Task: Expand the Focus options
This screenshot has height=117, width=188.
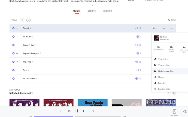Action: [x=13, y=20]
